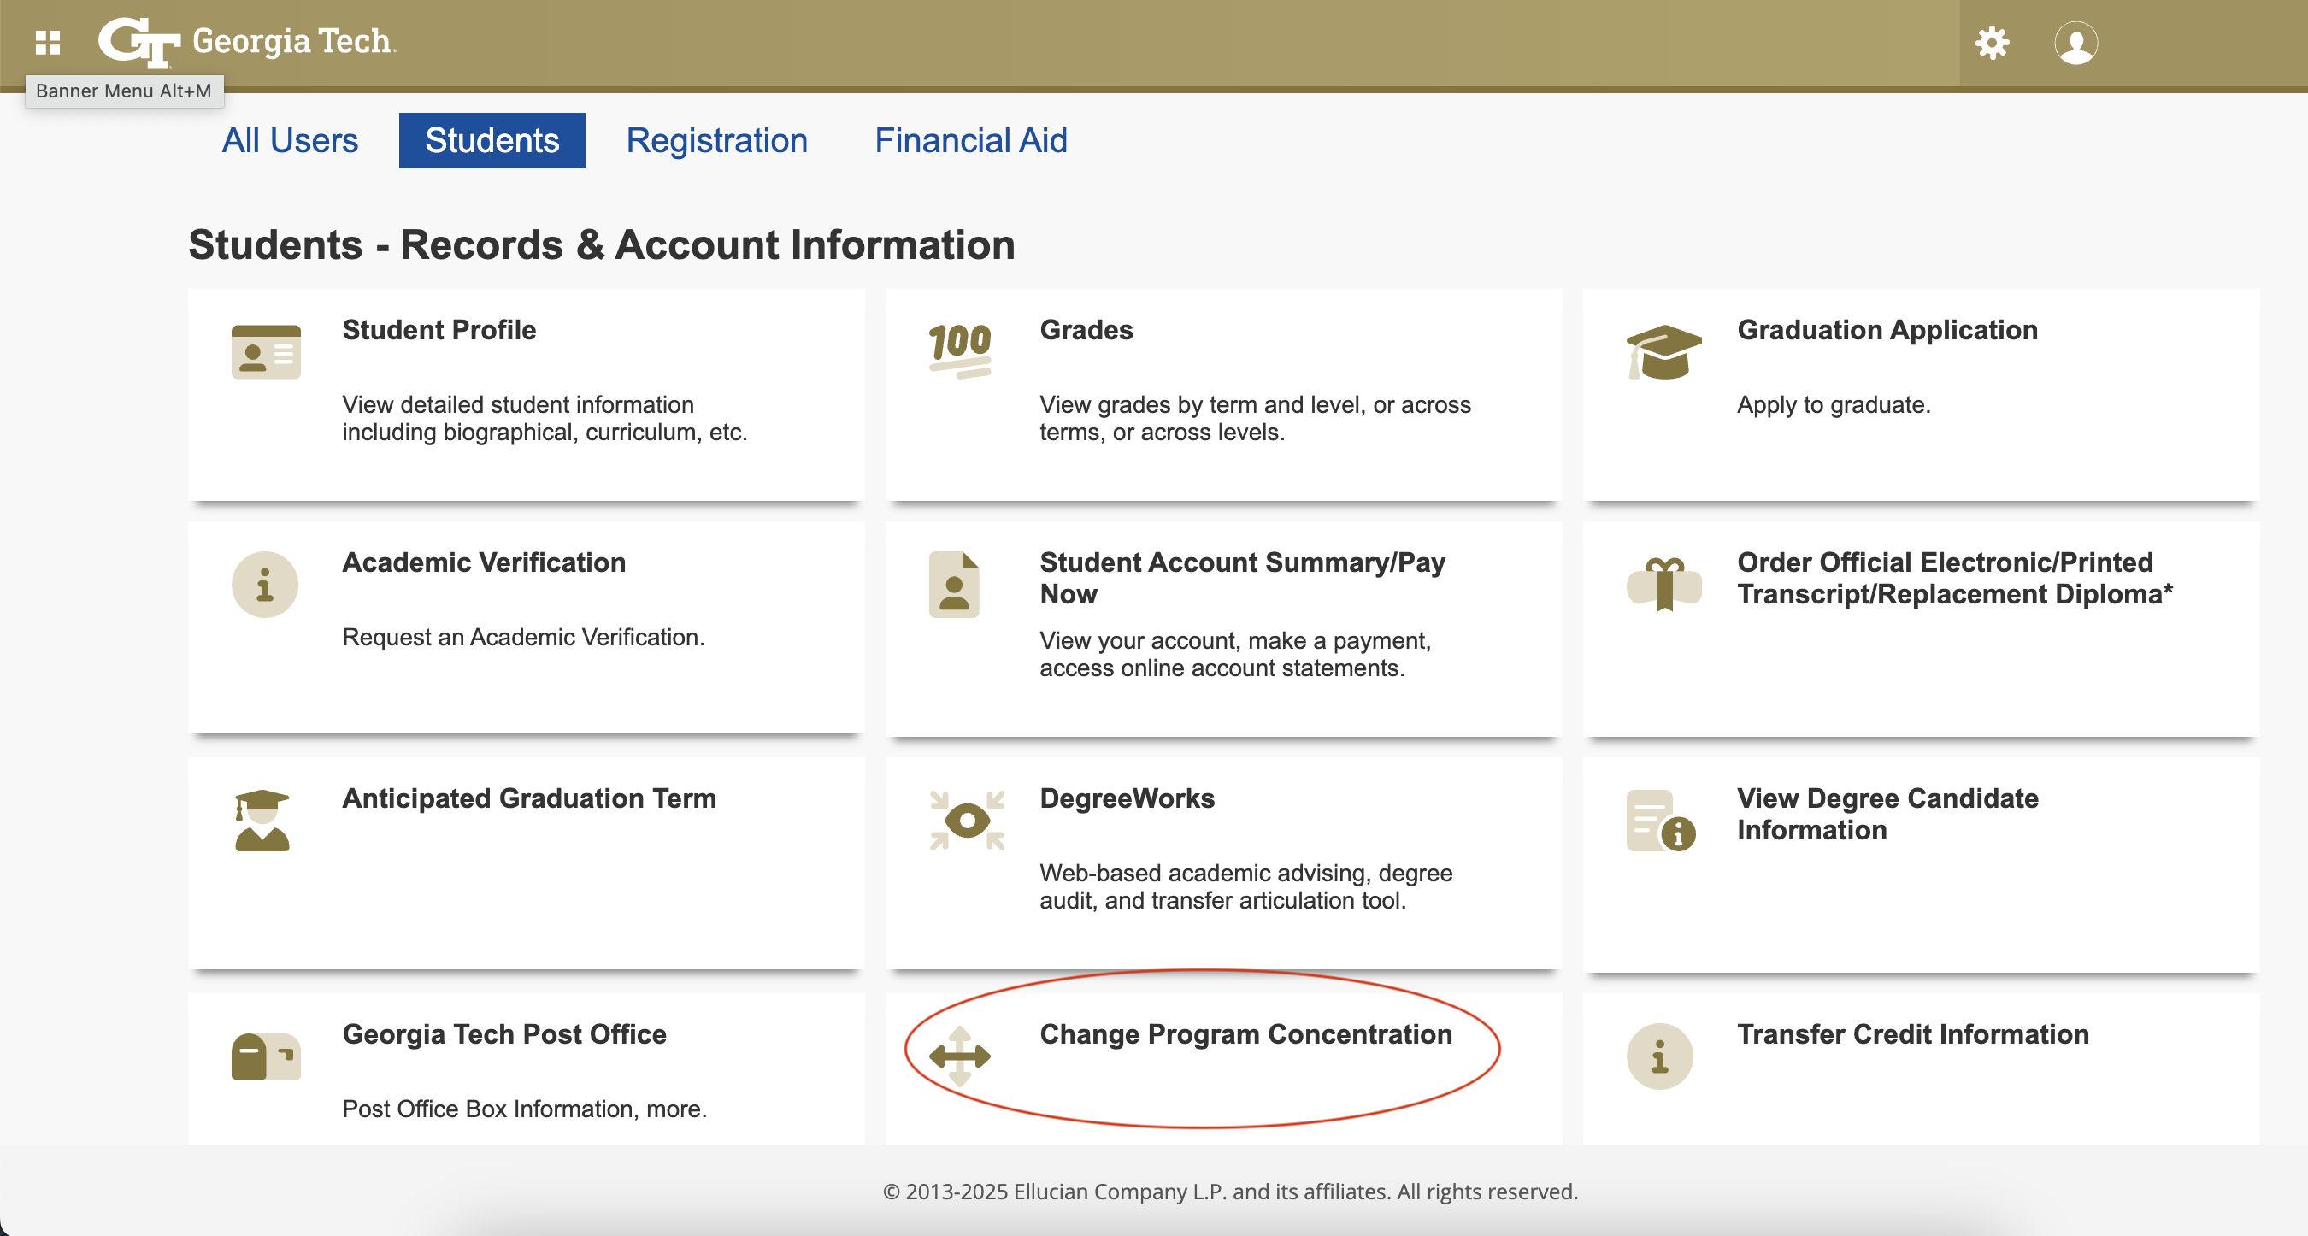Open Anticipated Graduation Term link

point(528,798)
